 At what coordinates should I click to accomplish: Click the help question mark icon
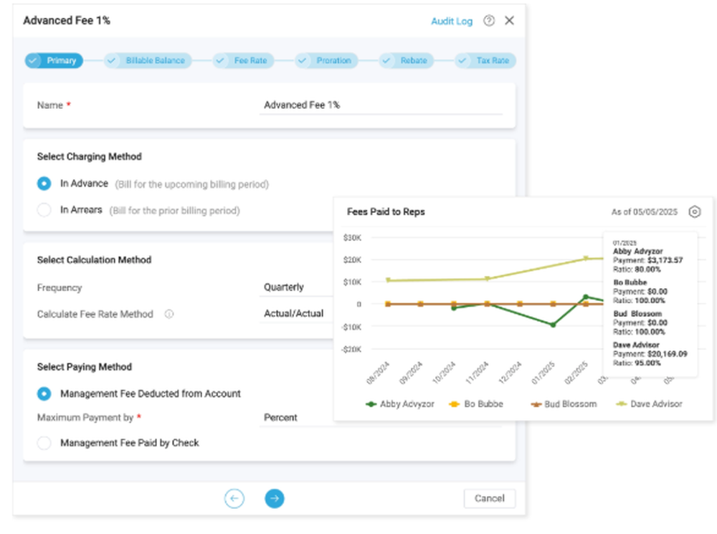click(489, 21)
